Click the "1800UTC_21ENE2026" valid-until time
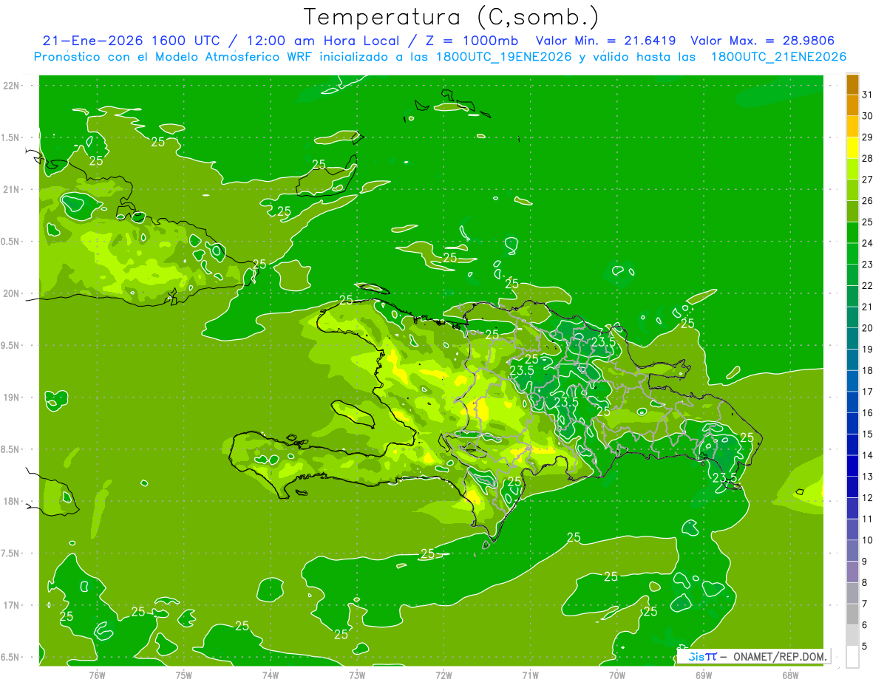This screenshot has width=887, height=685. (x=778, y=57)
